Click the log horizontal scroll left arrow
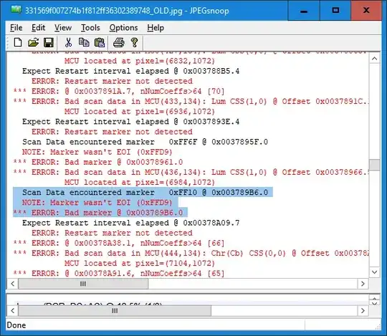The image size is (387, 336). [13, 284]
